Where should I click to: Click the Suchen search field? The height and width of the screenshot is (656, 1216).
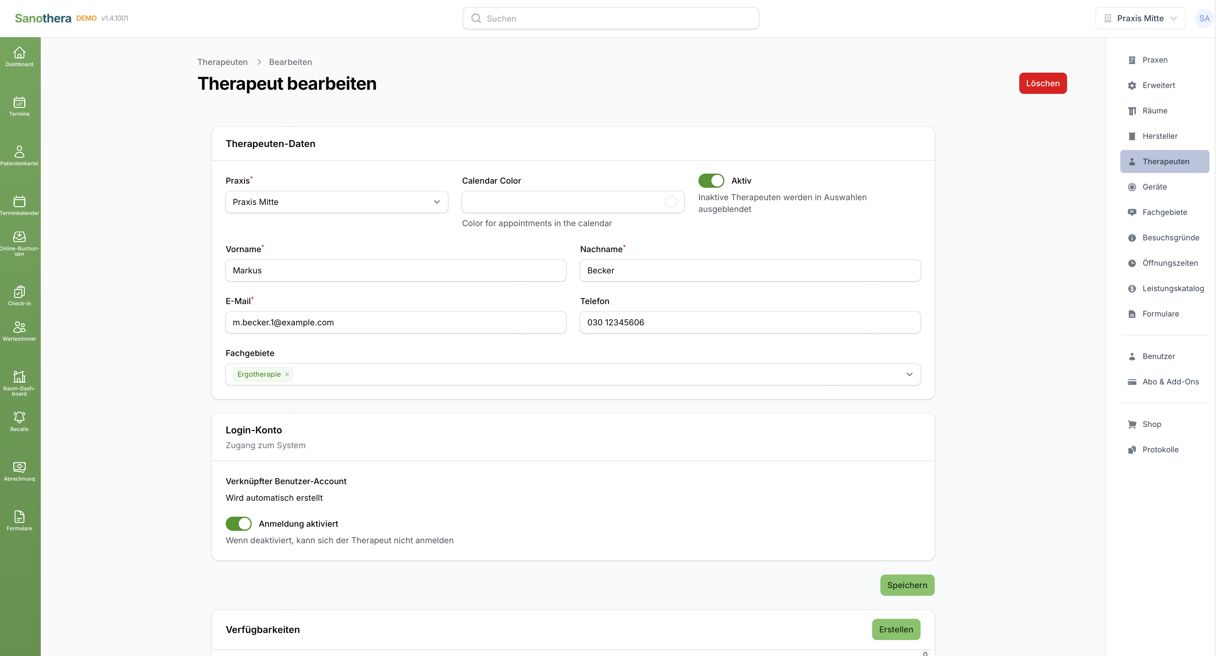pos(610,18)
